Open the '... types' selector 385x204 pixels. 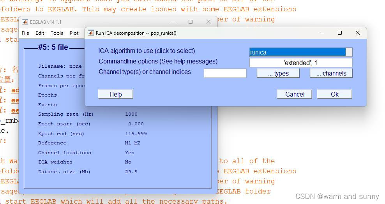coord(278,73)
